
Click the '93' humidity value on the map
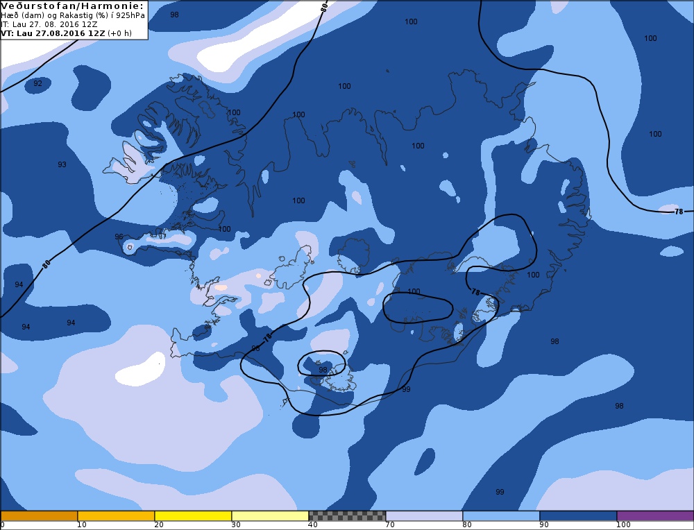pyautogui.click(x=62, y=164)
